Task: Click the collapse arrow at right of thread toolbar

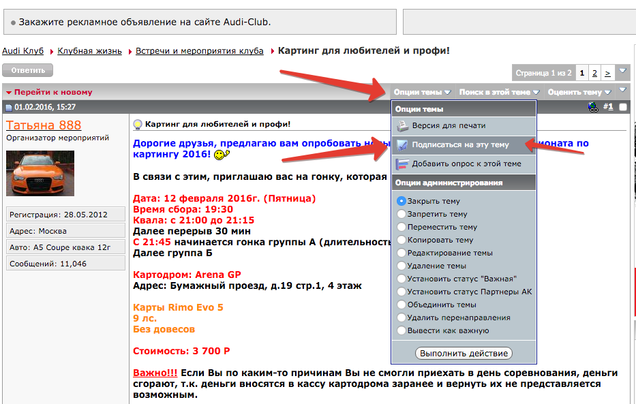Action: point(622,90)
